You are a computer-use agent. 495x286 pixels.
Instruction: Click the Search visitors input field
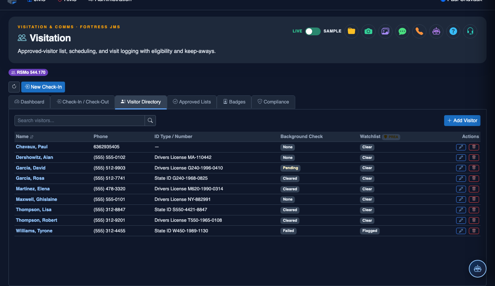[x=80, y=120]
